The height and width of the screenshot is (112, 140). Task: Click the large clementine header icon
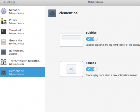(x=52, y=13)
